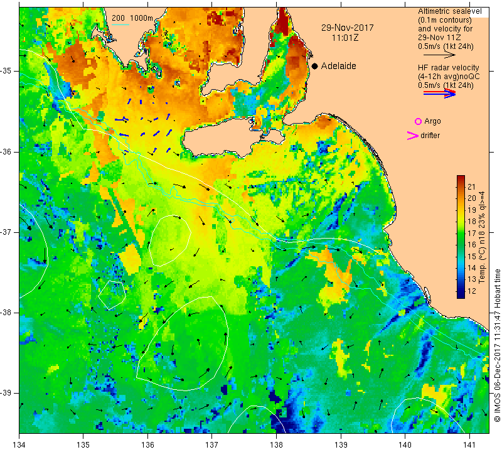Click the 'Temp. (°C) n18 23% ql>=4' label
502x452 pixels.
coord(482,237)
